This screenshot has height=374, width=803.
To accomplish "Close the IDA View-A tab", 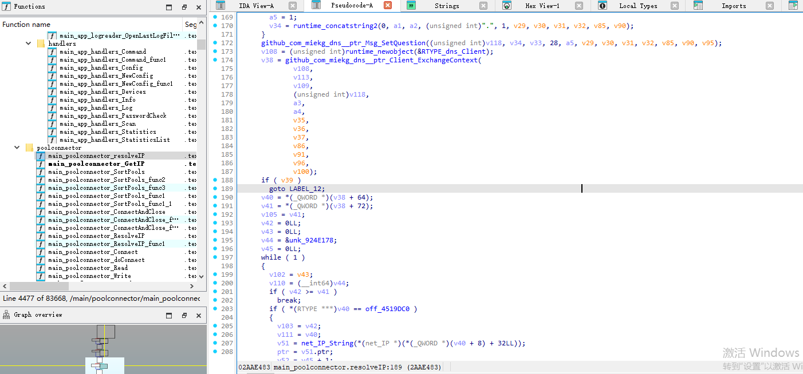I will [293, 6].
